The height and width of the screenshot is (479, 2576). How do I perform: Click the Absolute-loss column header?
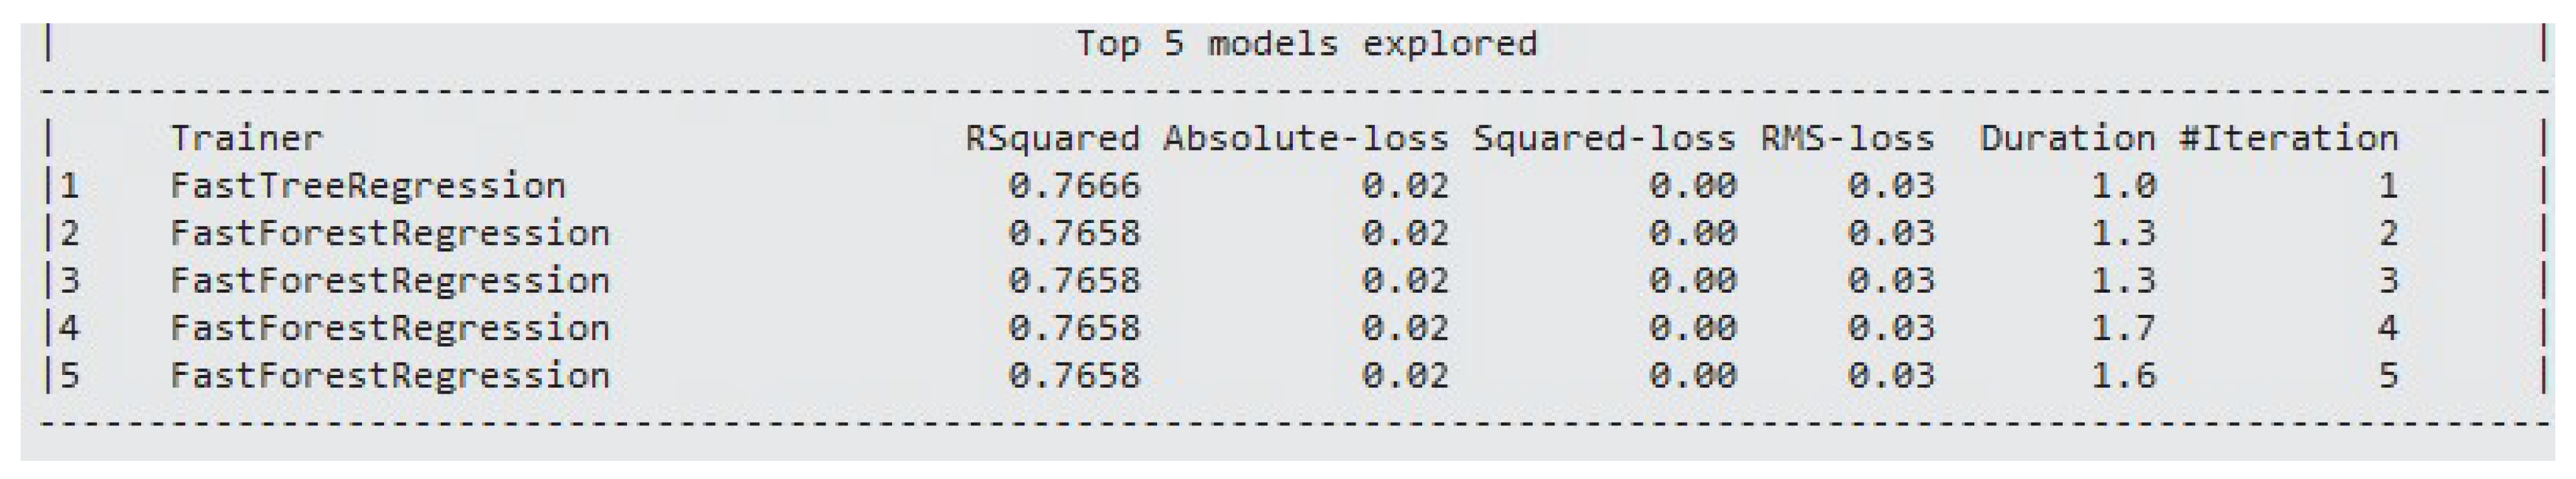[x=1305, y=138]
